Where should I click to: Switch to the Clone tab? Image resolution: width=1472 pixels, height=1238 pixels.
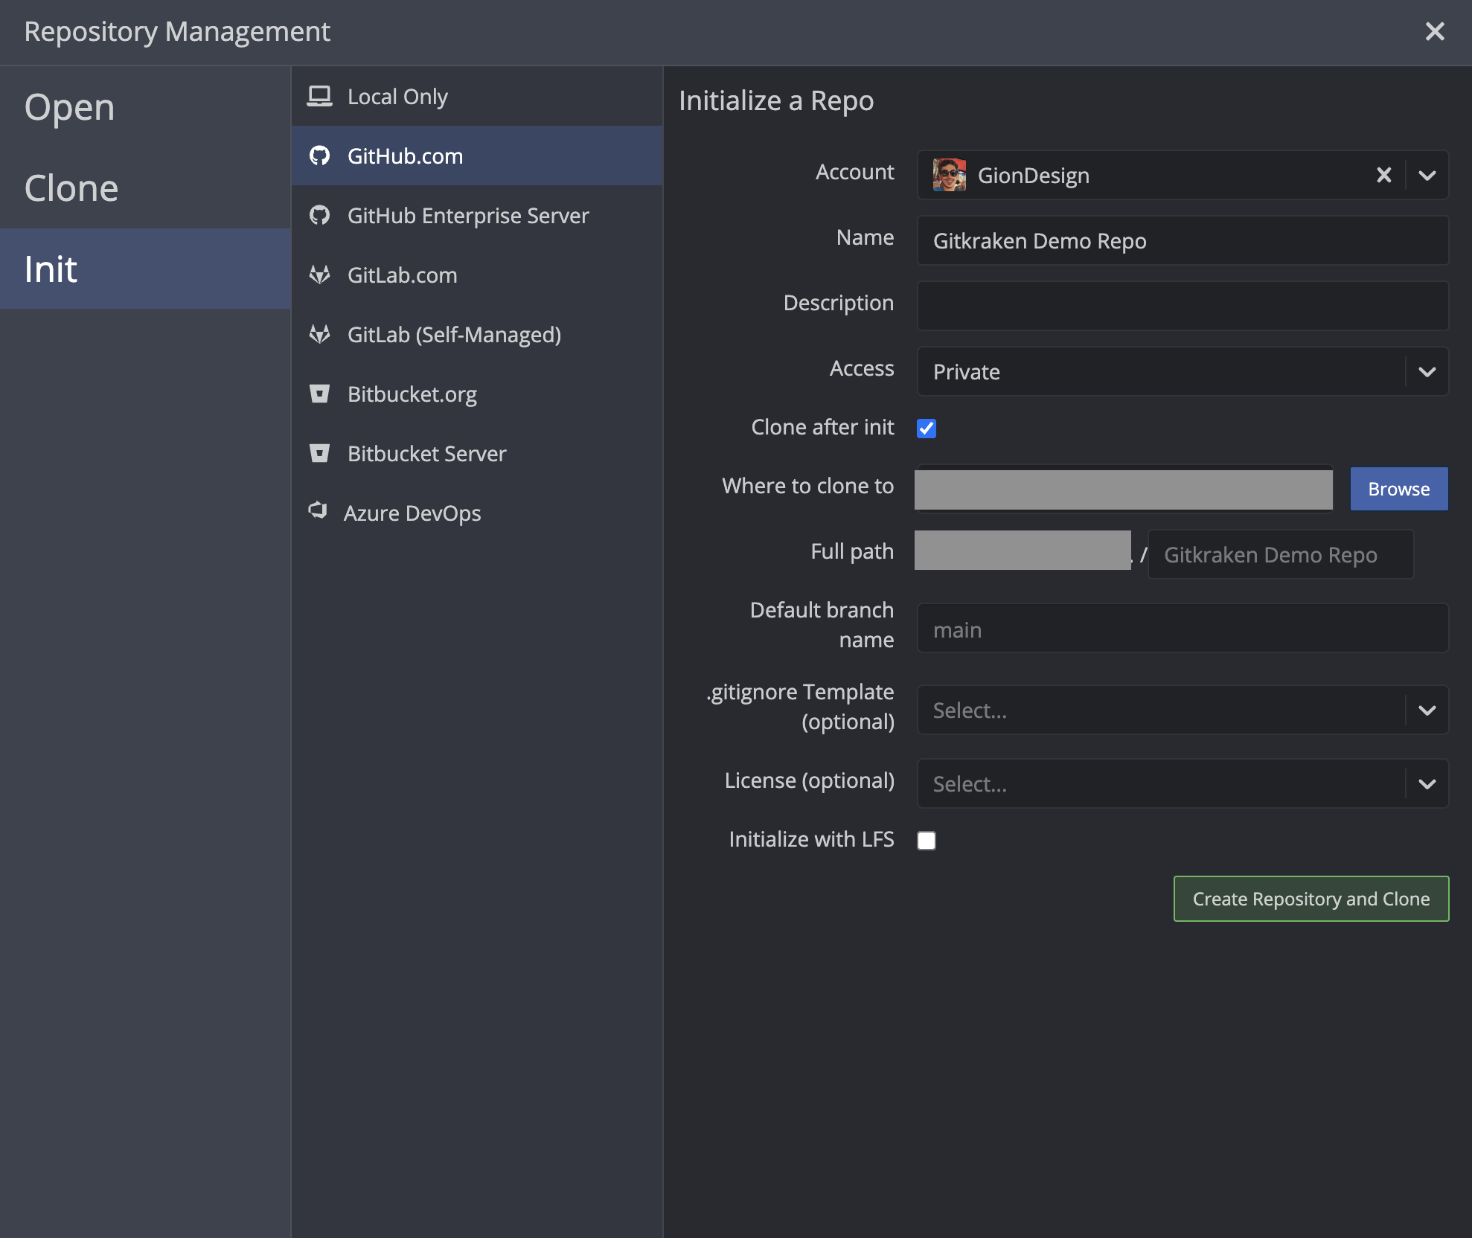71,187
